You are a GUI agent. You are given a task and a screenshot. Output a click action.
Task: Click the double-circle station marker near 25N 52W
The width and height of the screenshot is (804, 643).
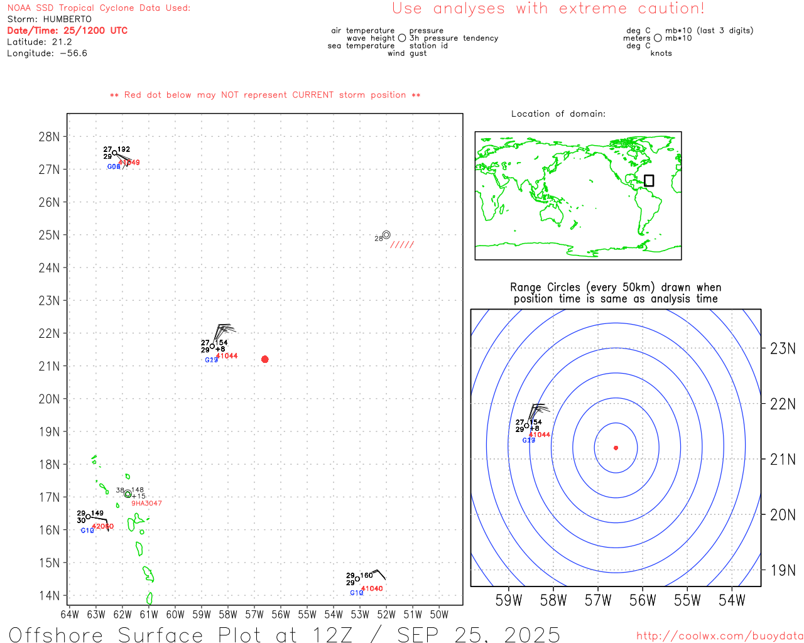pos(386,235)
